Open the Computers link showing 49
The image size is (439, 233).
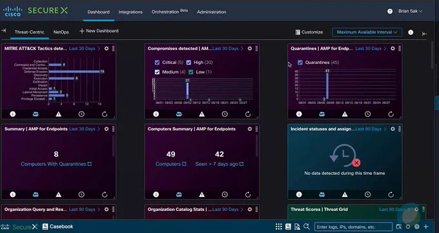coord(171,164)
